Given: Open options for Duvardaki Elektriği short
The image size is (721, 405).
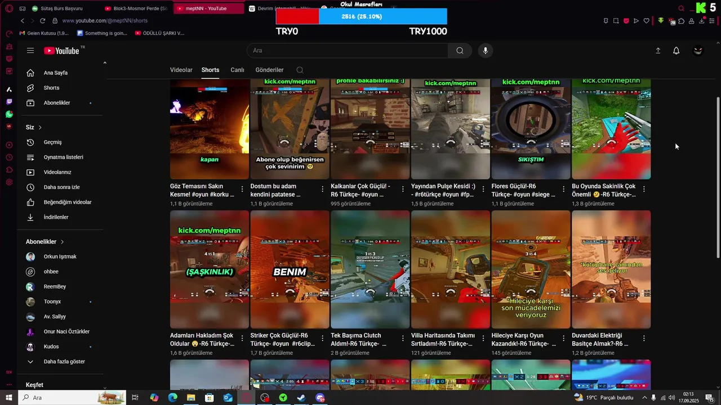Looking at the screenshot, I should click(x=644, y=339).
